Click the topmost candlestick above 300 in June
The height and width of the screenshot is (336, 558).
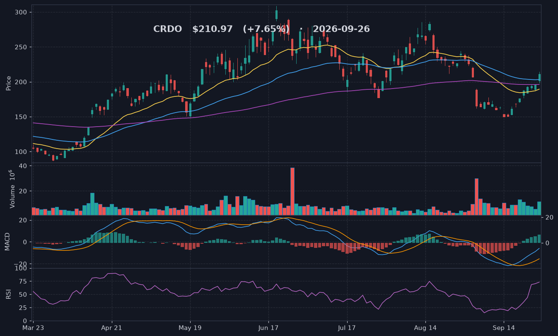[276, 14]
